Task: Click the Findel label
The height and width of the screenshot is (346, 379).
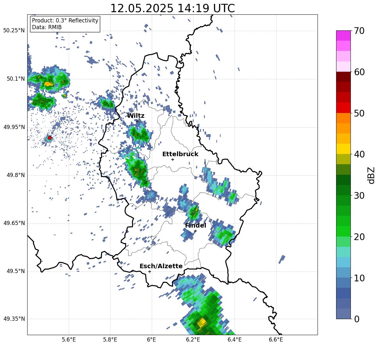Action: pyautogui.click(x=196, y=225)
